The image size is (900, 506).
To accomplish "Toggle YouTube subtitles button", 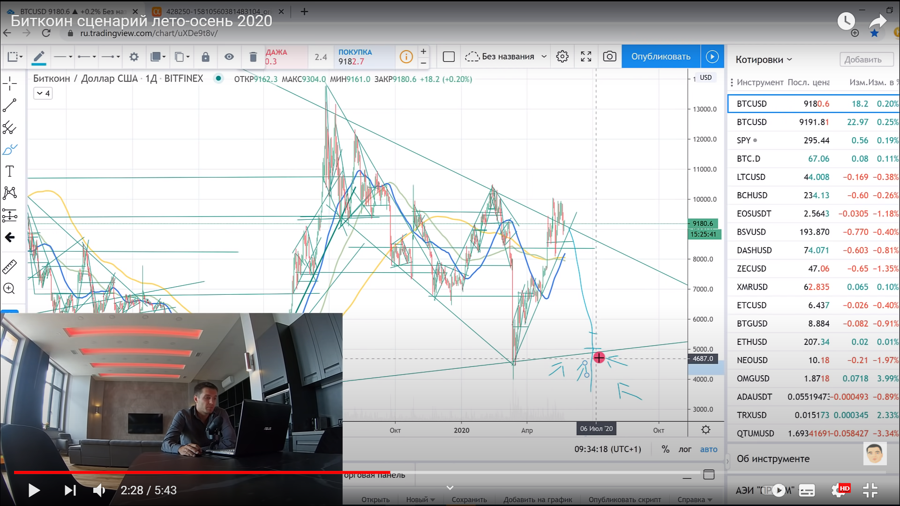I will (x=807, y=490).
